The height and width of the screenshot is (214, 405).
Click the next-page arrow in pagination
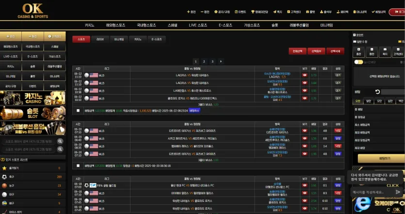click(x=221, y=62)
